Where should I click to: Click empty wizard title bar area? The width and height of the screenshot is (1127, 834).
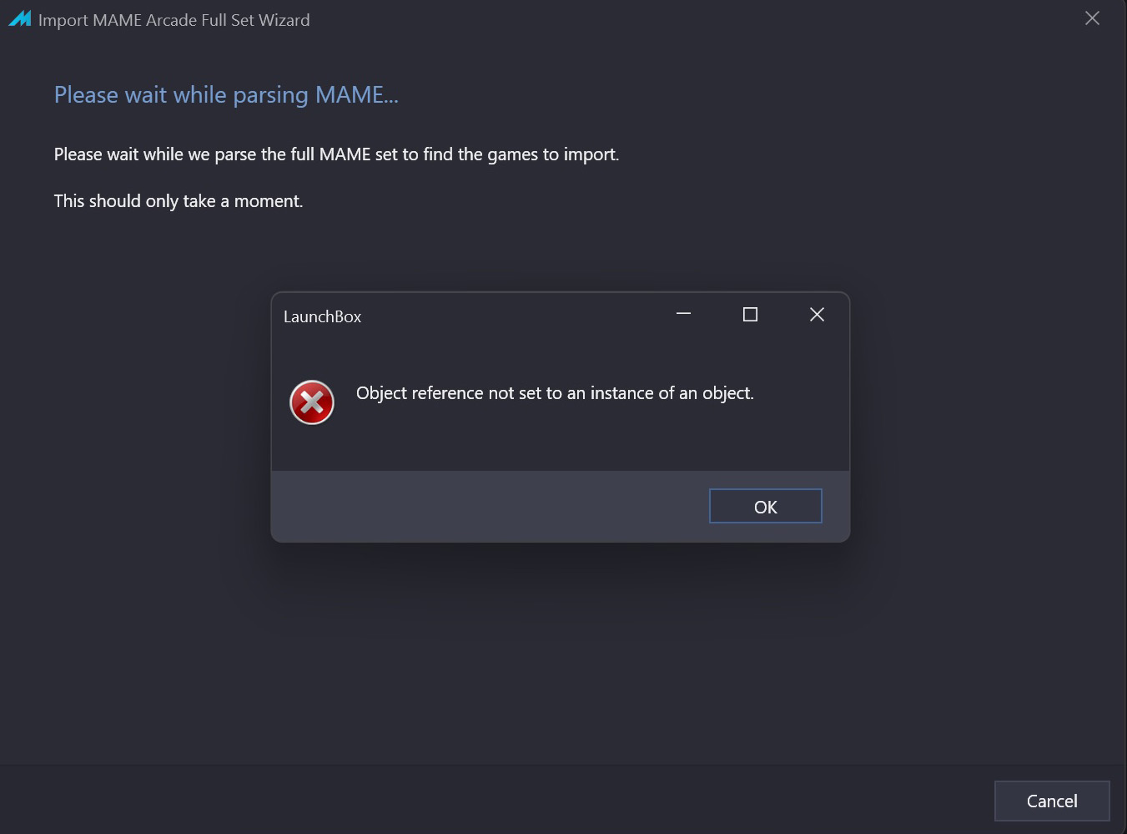coord(692,18)
